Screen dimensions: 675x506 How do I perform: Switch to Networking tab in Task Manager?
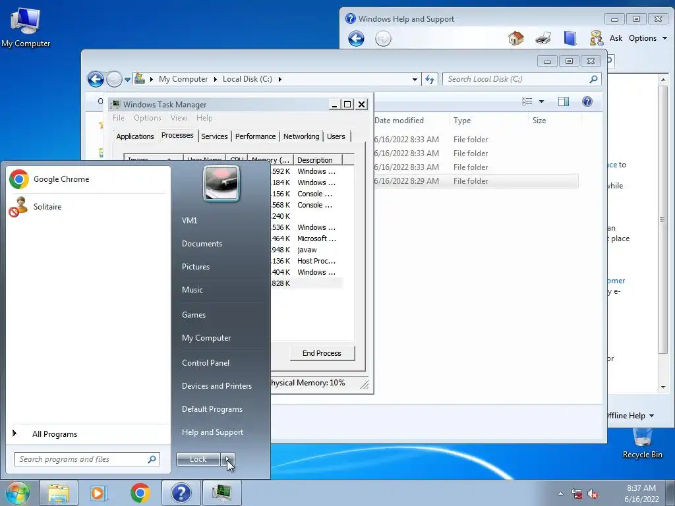(301, 136)
